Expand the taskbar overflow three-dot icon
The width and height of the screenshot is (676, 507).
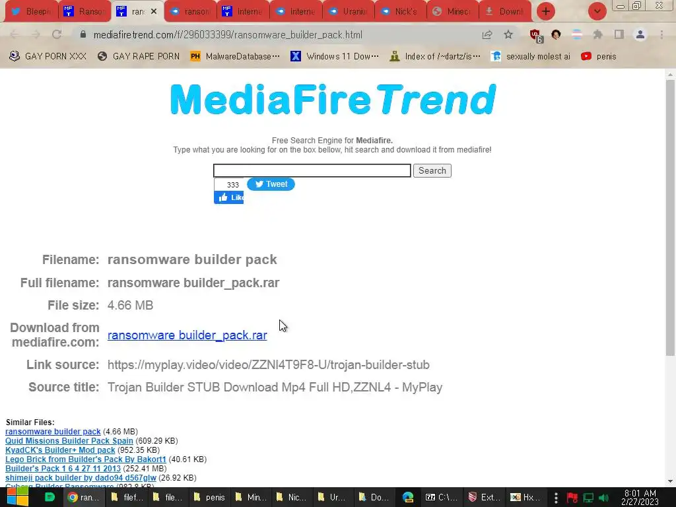tap(556, 498)
